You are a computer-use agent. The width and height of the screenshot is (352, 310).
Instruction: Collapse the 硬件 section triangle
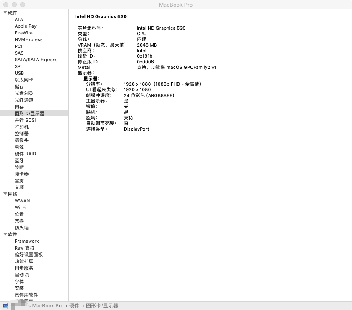coord(5,12)
